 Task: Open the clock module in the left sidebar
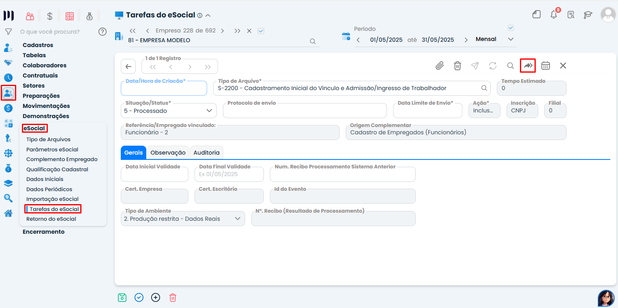tap(8, 78)
